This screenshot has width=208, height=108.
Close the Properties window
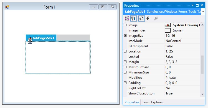[x=202, y=5]
